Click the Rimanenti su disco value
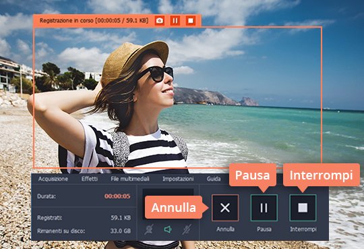 click(x=121, y=231)
